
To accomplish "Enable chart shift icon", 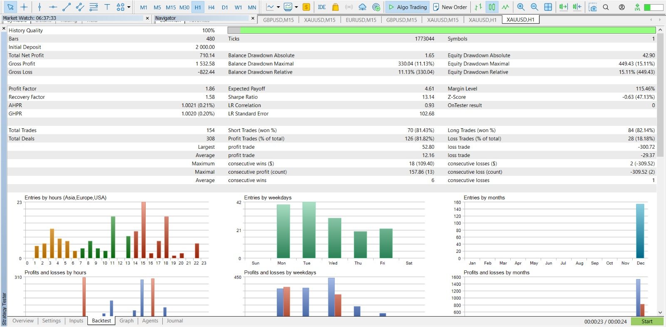I will coord(577,7).
